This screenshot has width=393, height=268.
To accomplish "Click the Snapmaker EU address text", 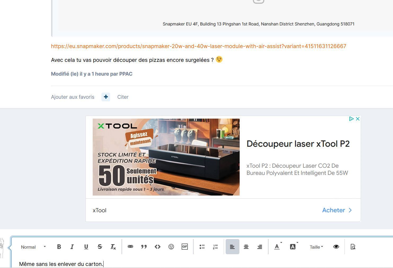I will pos(258,24).
